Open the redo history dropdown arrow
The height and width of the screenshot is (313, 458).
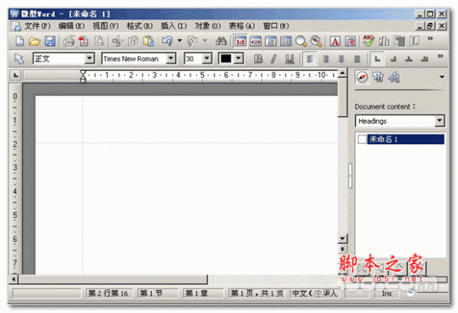coord(205,40)
